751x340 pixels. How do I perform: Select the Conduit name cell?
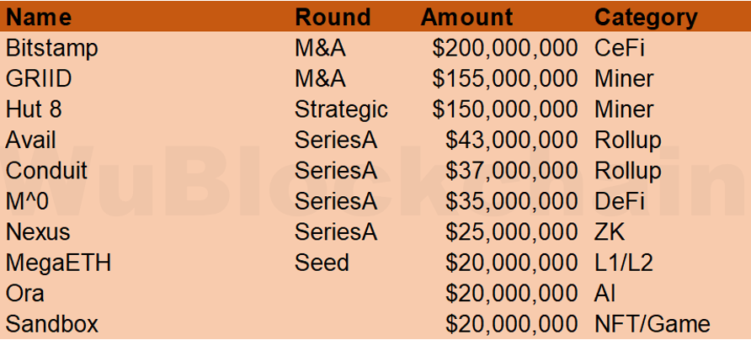point(46,171)
